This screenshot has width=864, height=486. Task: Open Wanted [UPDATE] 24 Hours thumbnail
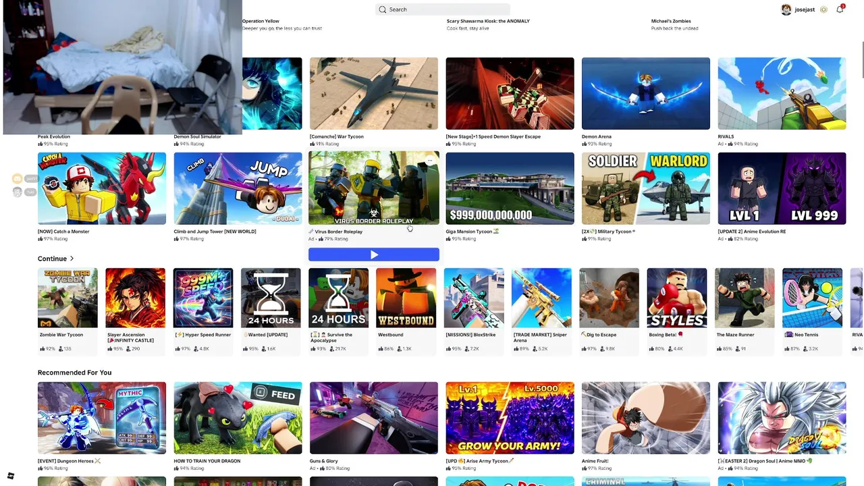pyautogui.click(x=271, y=298)
